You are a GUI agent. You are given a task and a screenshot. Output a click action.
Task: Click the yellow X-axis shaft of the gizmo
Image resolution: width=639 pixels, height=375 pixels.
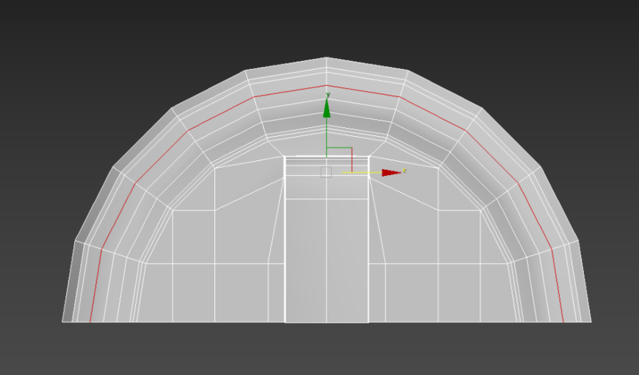click(x=362, y=173)
